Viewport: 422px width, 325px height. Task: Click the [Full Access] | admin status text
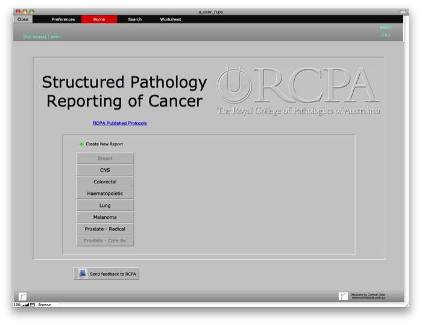tap(42, 37)
